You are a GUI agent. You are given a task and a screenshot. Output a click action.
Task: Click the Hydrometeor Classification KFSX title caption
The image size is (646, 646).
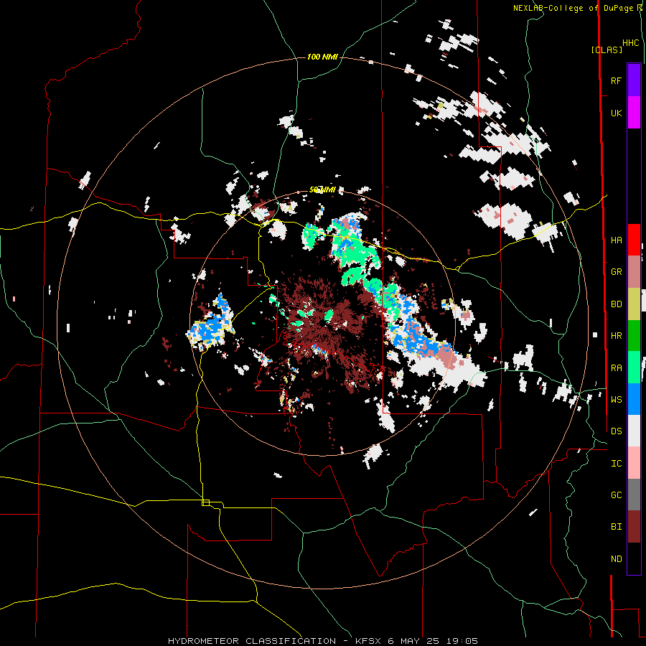point(322,641)
